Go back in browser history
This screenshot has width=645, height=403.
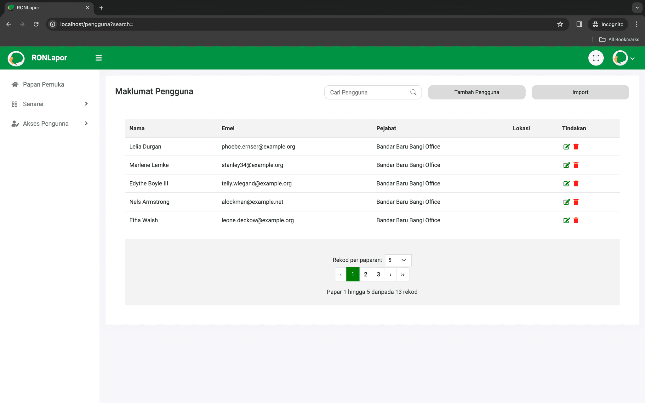(x=9, y=24)
